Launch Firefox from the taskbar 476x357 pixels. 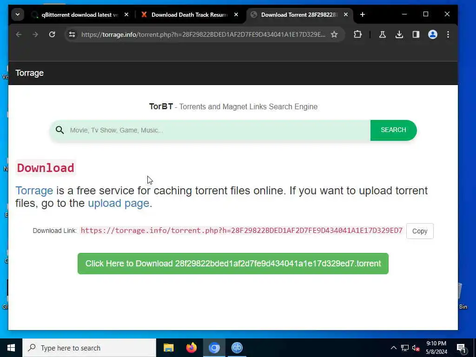[191, 348]
